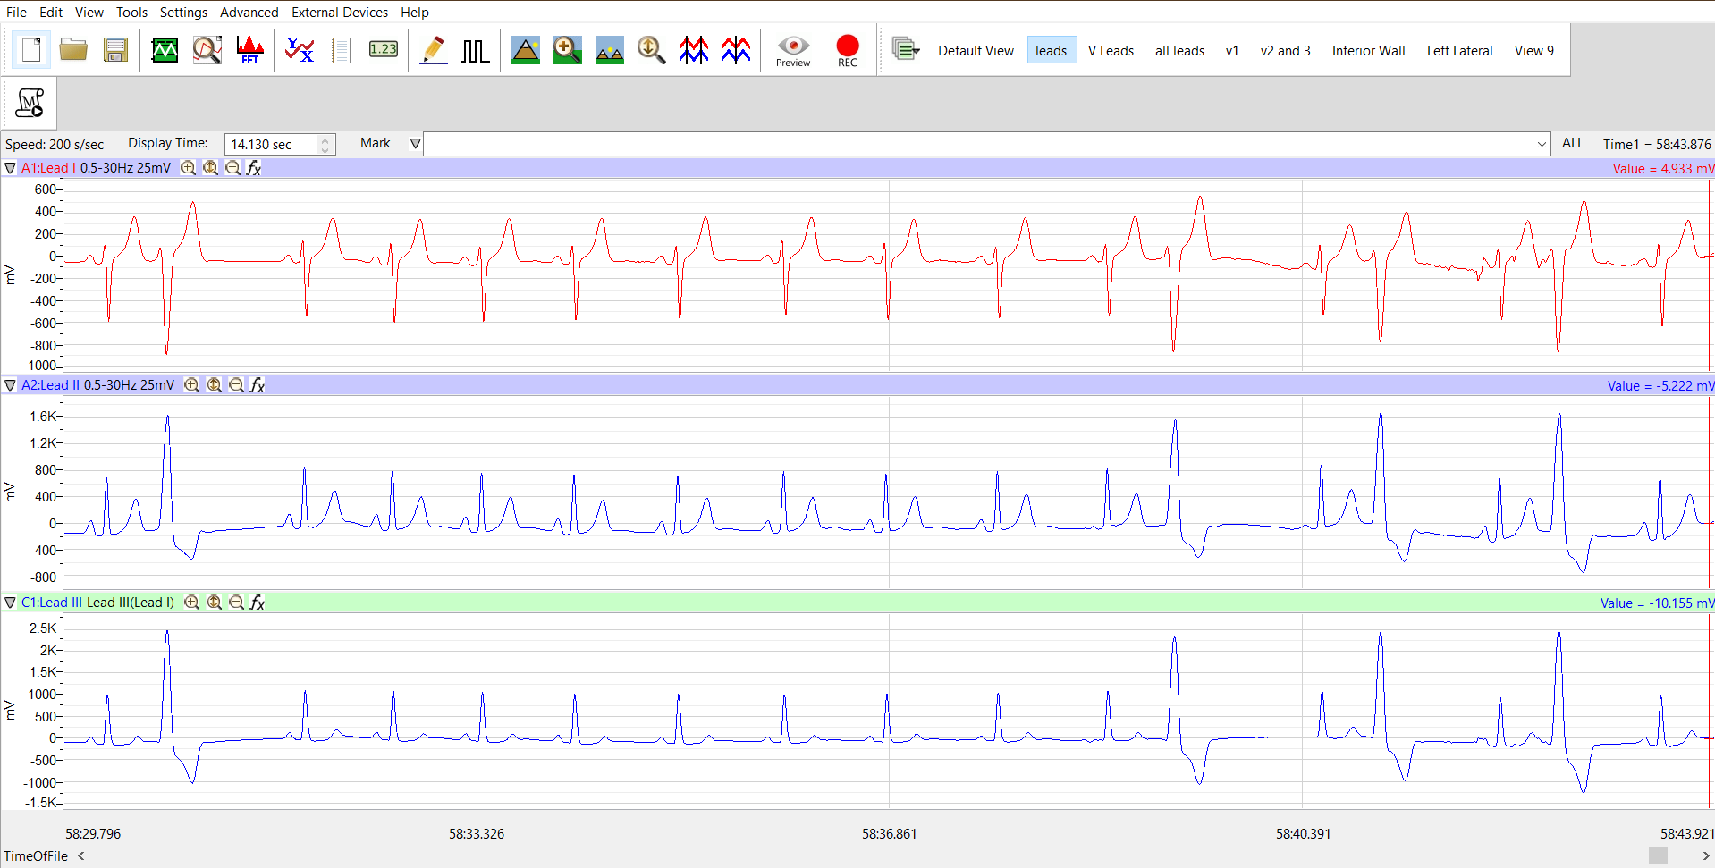Viewport: 1715px width, 868px height.
Task: Click the left arrow next to TimeOfFile
Action: tap(80, 855)
